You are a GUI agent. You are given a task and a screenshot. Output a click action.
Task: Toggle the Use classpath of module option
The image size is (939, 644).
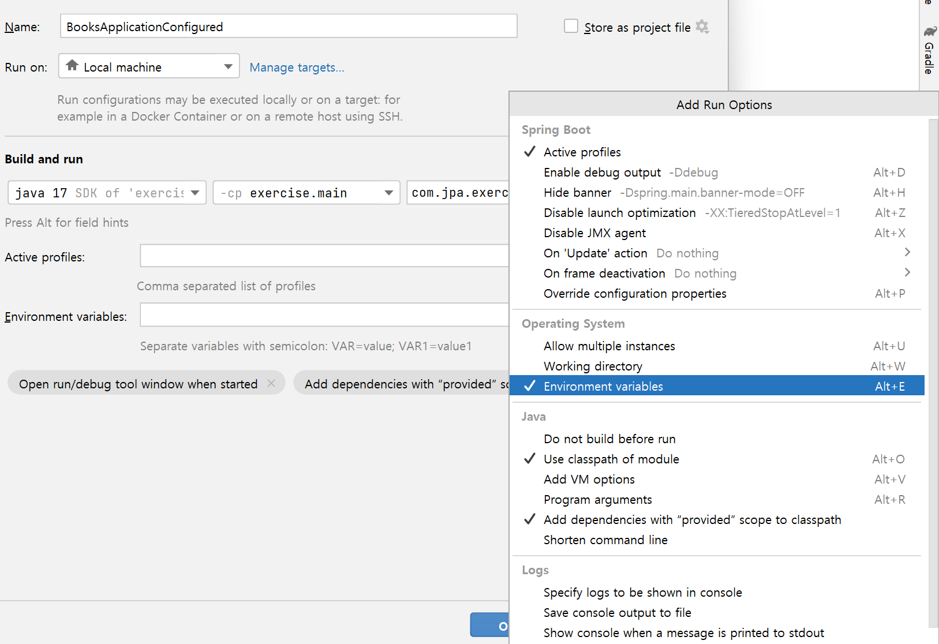click(x=717, y=459)
